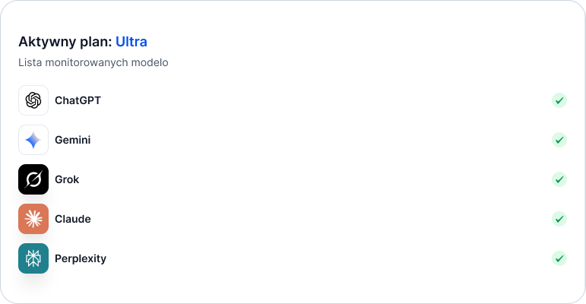Click the Aktywny plan heading
The image size is (586, 304).
(83, 42)
